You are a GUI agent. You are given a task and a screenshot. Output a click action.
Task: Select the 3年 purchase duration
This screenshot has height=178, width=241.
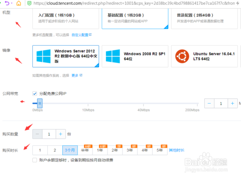point(130,150)
